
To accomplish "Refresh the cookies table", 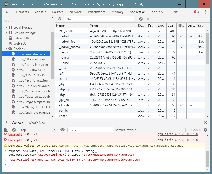I will click(59, 19).
